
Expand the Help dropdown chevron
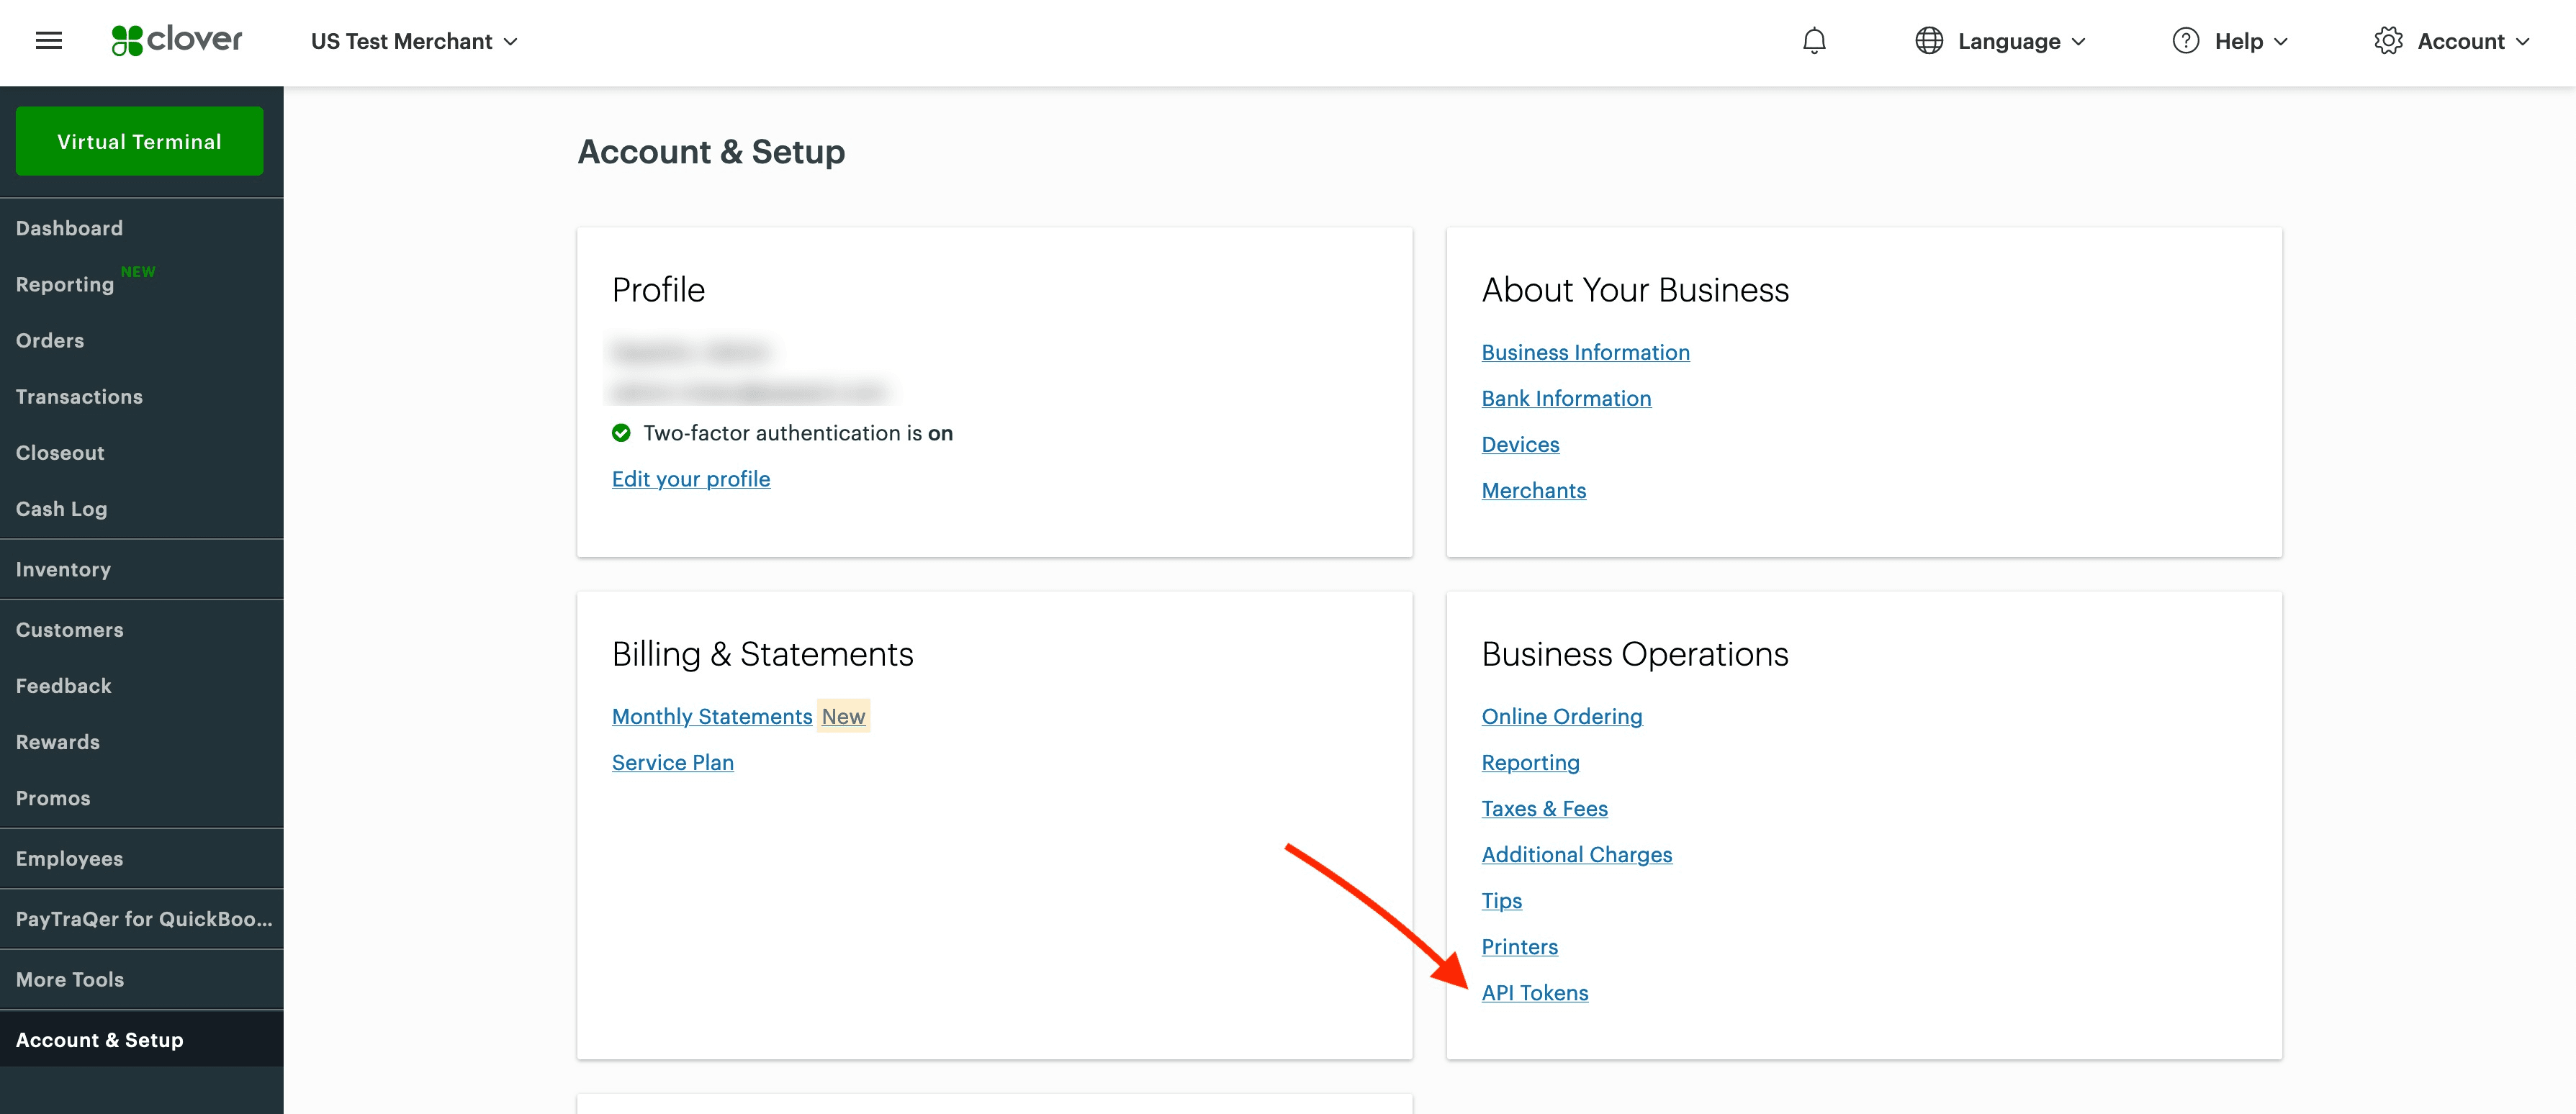pyautogui.click(x=2283, y=43)
